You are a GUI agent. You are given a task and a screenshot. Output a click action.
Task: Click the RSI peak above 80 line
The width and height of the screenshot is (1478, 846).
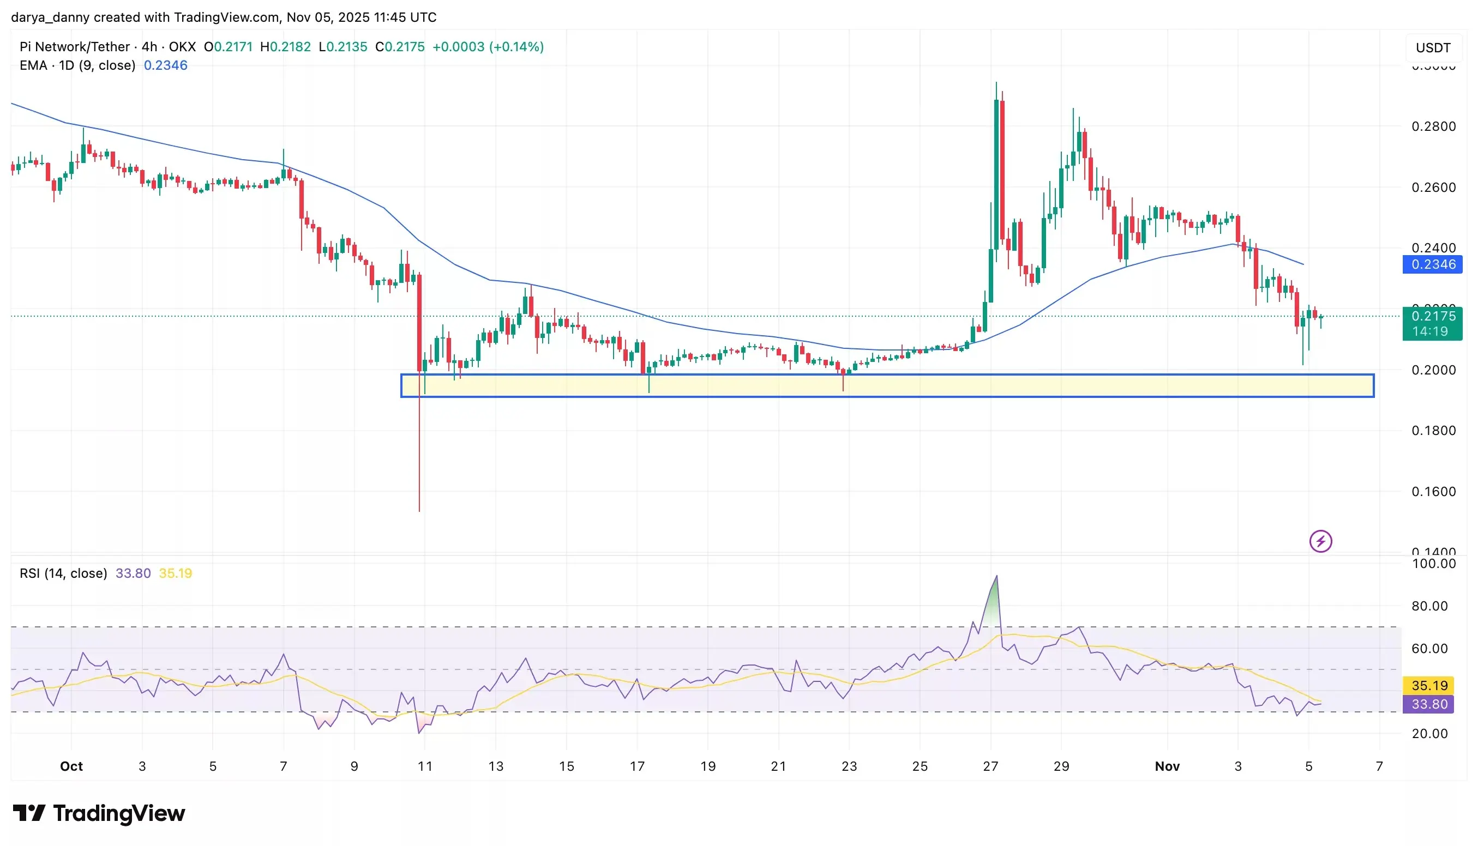coord(996,577)
